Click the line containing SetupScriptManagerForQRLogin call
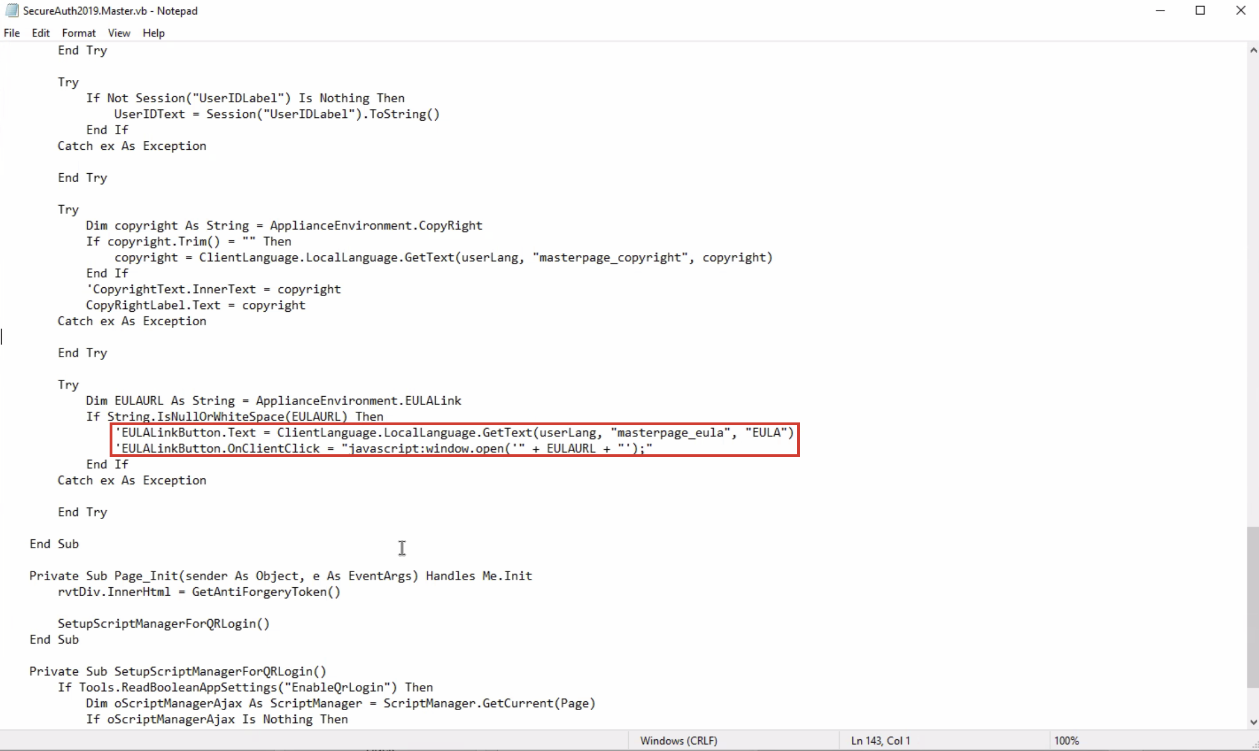1259x751 pixels. (x=163, y=624)
